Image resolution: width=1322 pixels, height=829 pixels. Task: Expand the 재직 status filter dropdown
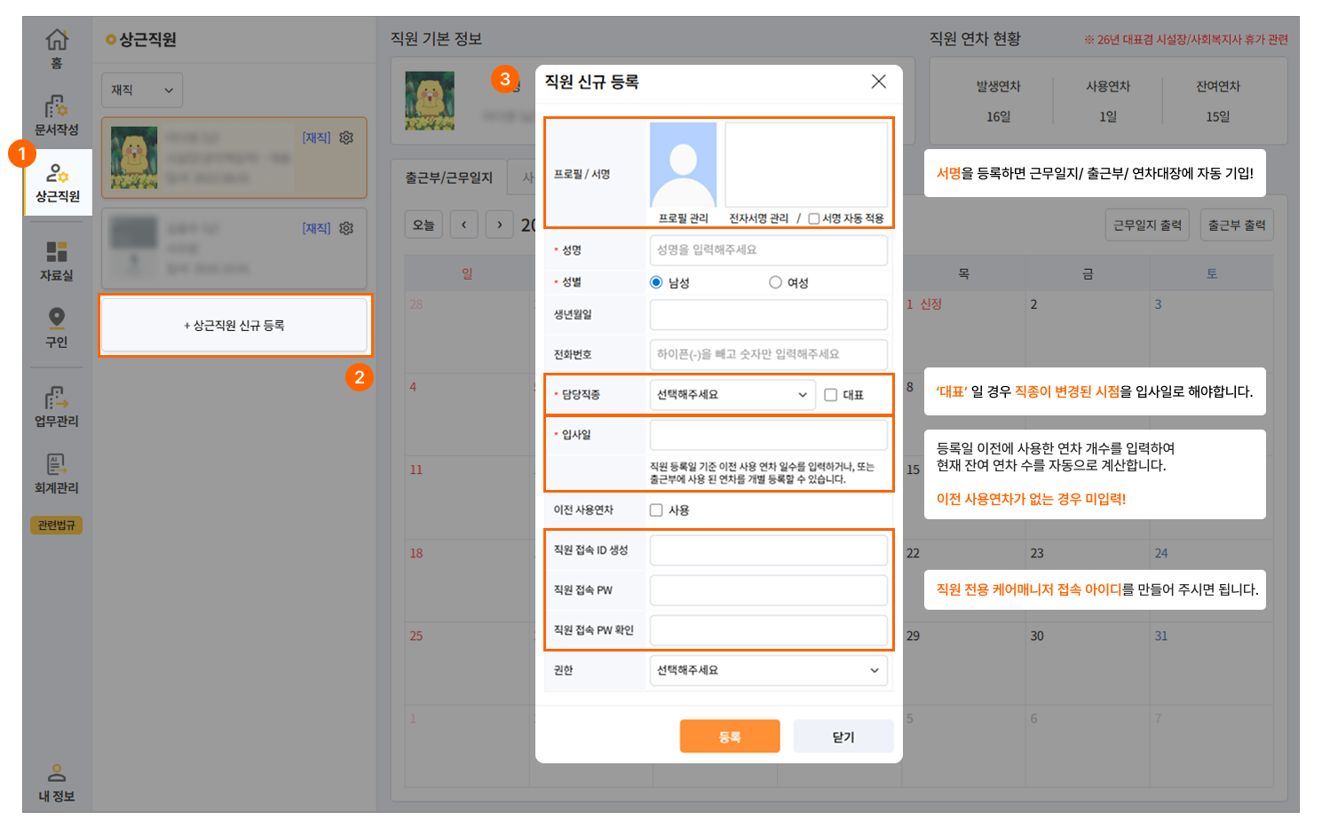pos(142,91)
